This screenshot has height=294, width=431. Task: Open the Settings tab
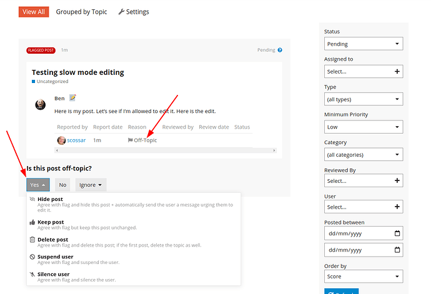click(134, 12)
